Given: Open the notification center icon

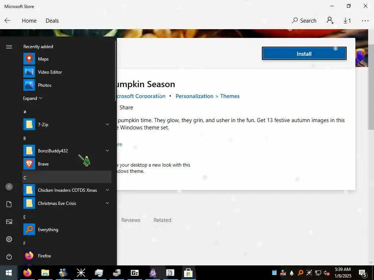Looking at the screenshot, I should 363,273.
